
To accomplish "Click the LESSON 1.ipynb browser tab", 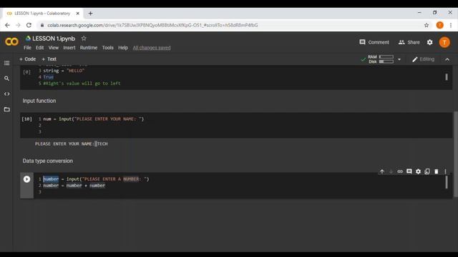I will point(43,14).
